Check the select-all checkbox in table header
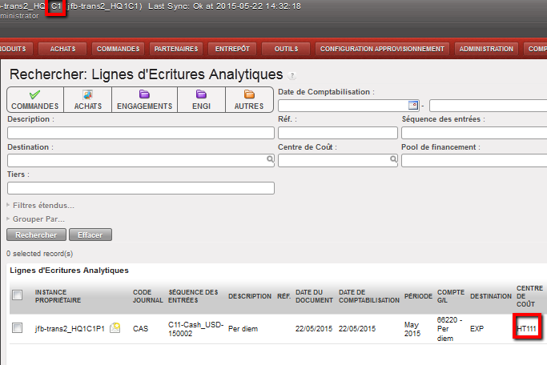 (18, 295)
